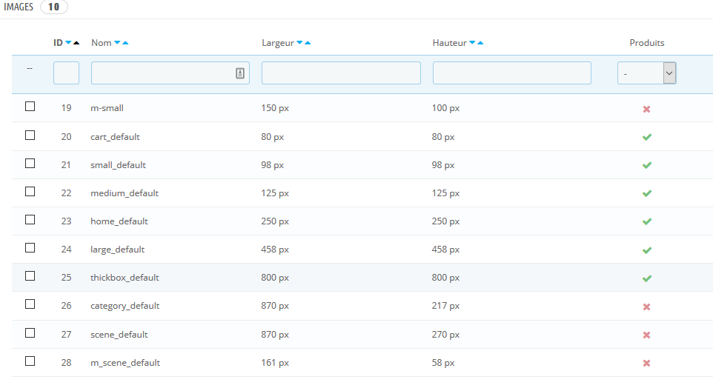Click contact icon inside Nom filter field

(240, 73)
